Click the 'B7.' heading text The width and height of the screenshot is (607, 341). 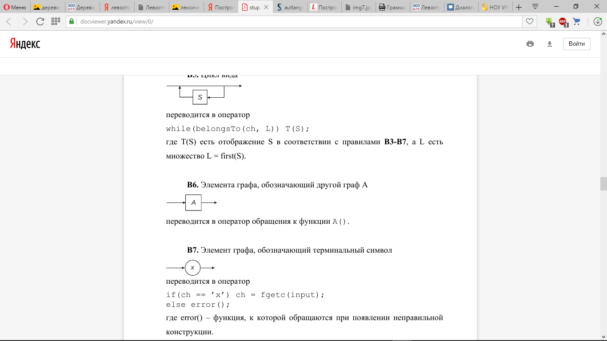192,250
